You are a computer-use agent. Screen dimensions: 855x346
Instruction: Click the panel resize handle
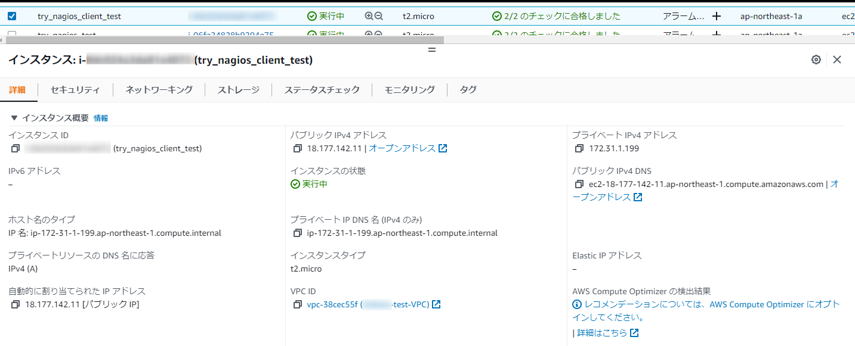tap(432, 49)
